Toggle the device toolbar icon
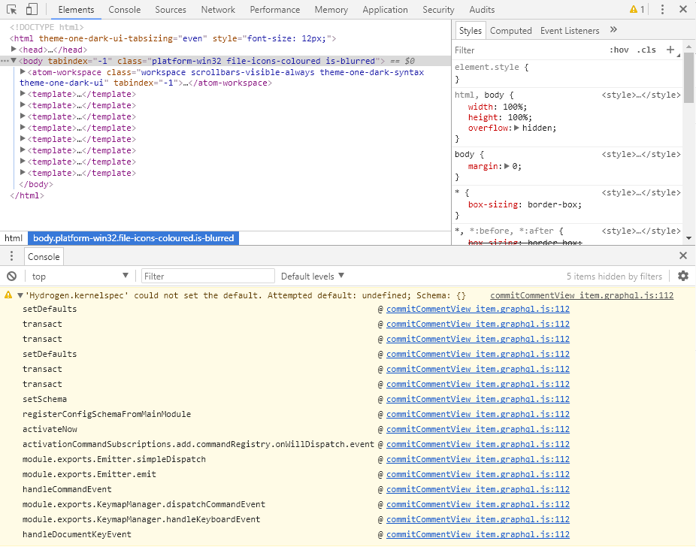696x547 pixels. (x=30, y=9)
